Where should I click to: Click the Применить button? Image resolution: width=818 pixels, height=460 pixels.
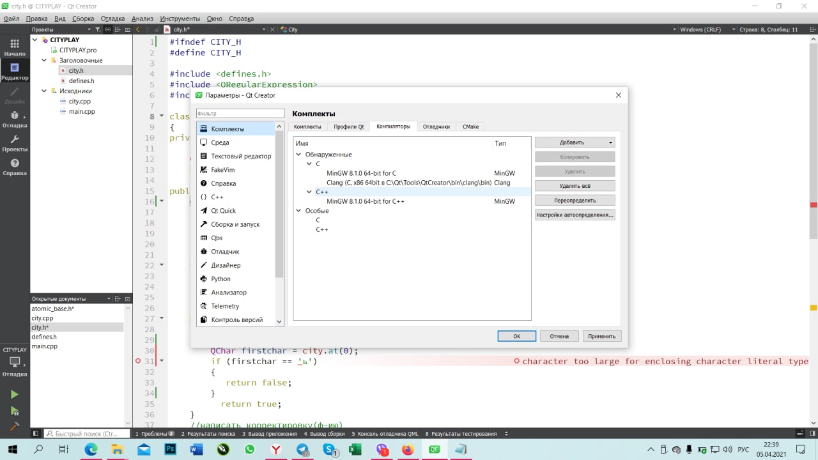point(602,336)
